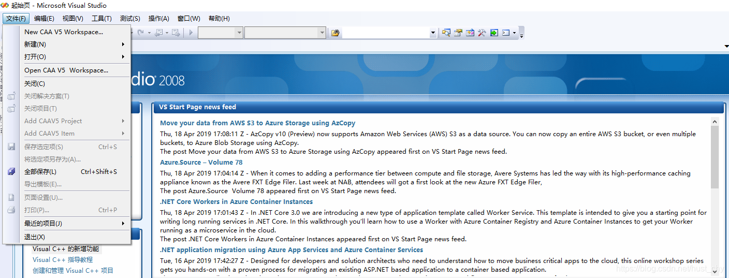Click the Visual C++ 指导教程 link
729x278 pixels.
coord(63,260)
